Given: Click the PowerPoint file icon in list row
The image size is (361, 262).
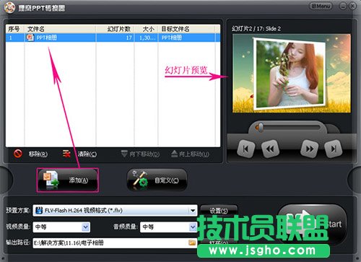Looking at the screenshot, I should click(x=30, y=38).
